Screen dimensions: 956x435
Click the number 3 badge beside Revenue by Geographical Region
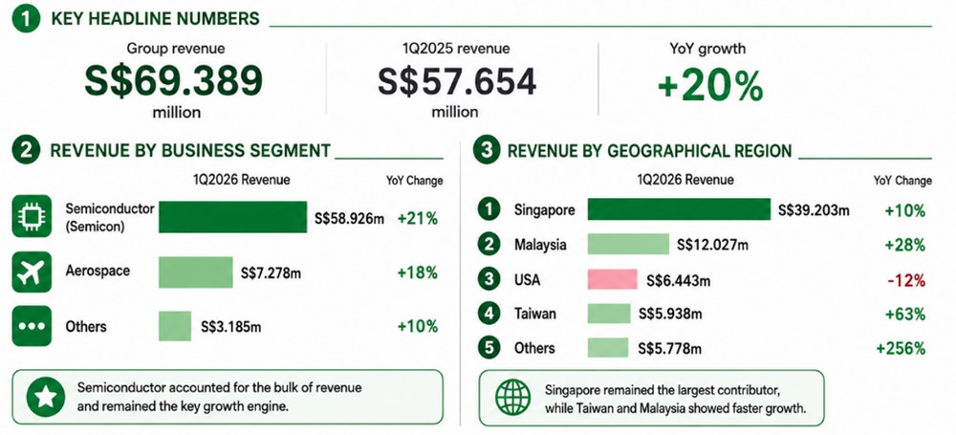click(487, 151)
